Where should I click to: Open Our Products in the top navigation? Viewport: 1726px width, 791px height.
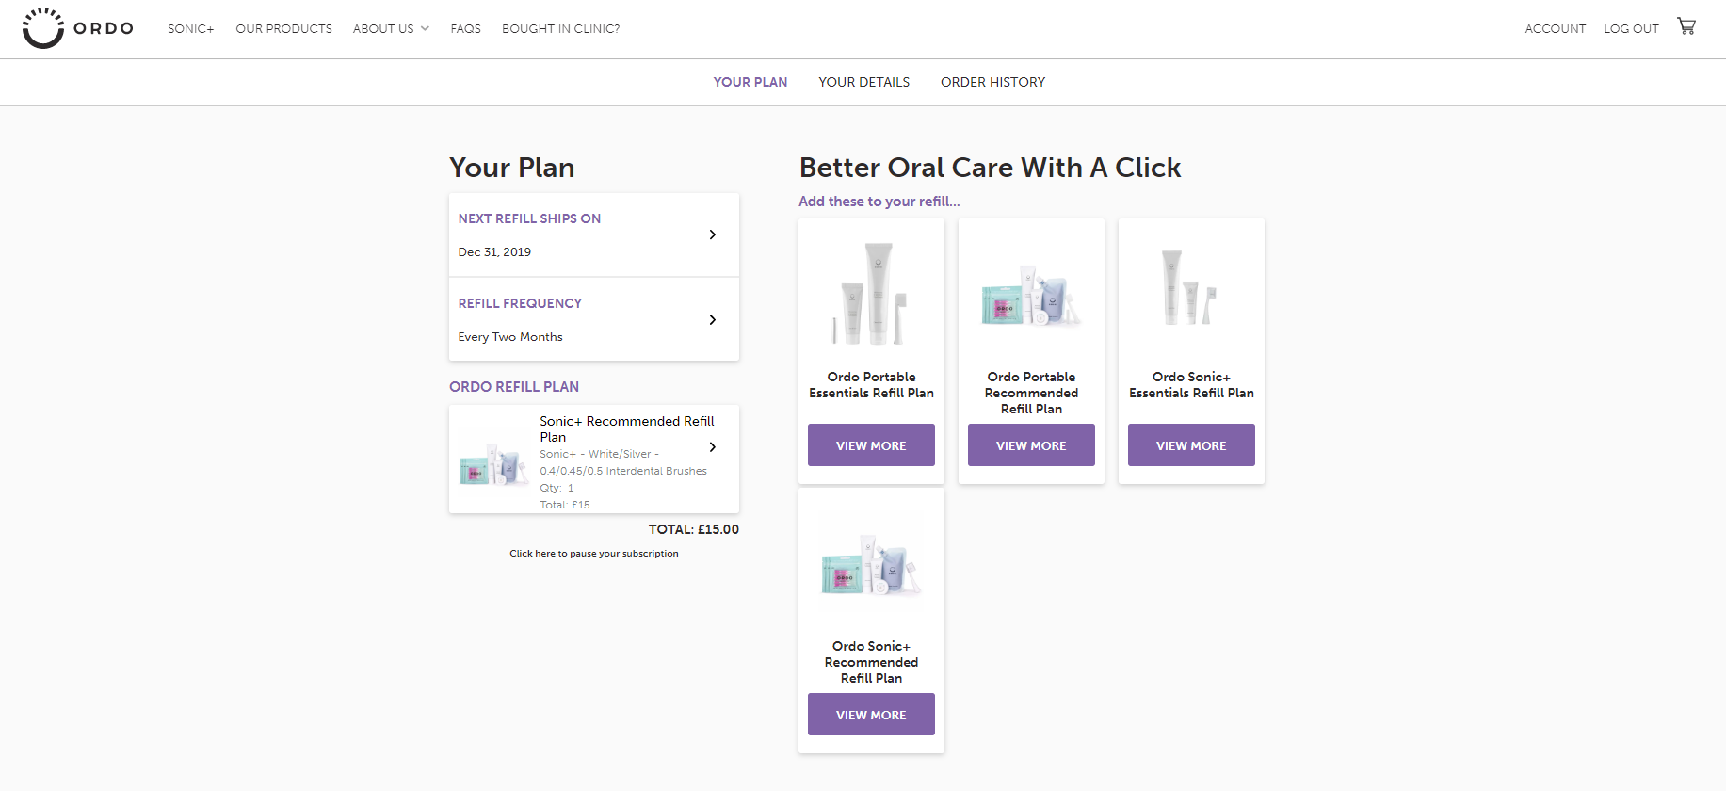click(x=283, y=29)
